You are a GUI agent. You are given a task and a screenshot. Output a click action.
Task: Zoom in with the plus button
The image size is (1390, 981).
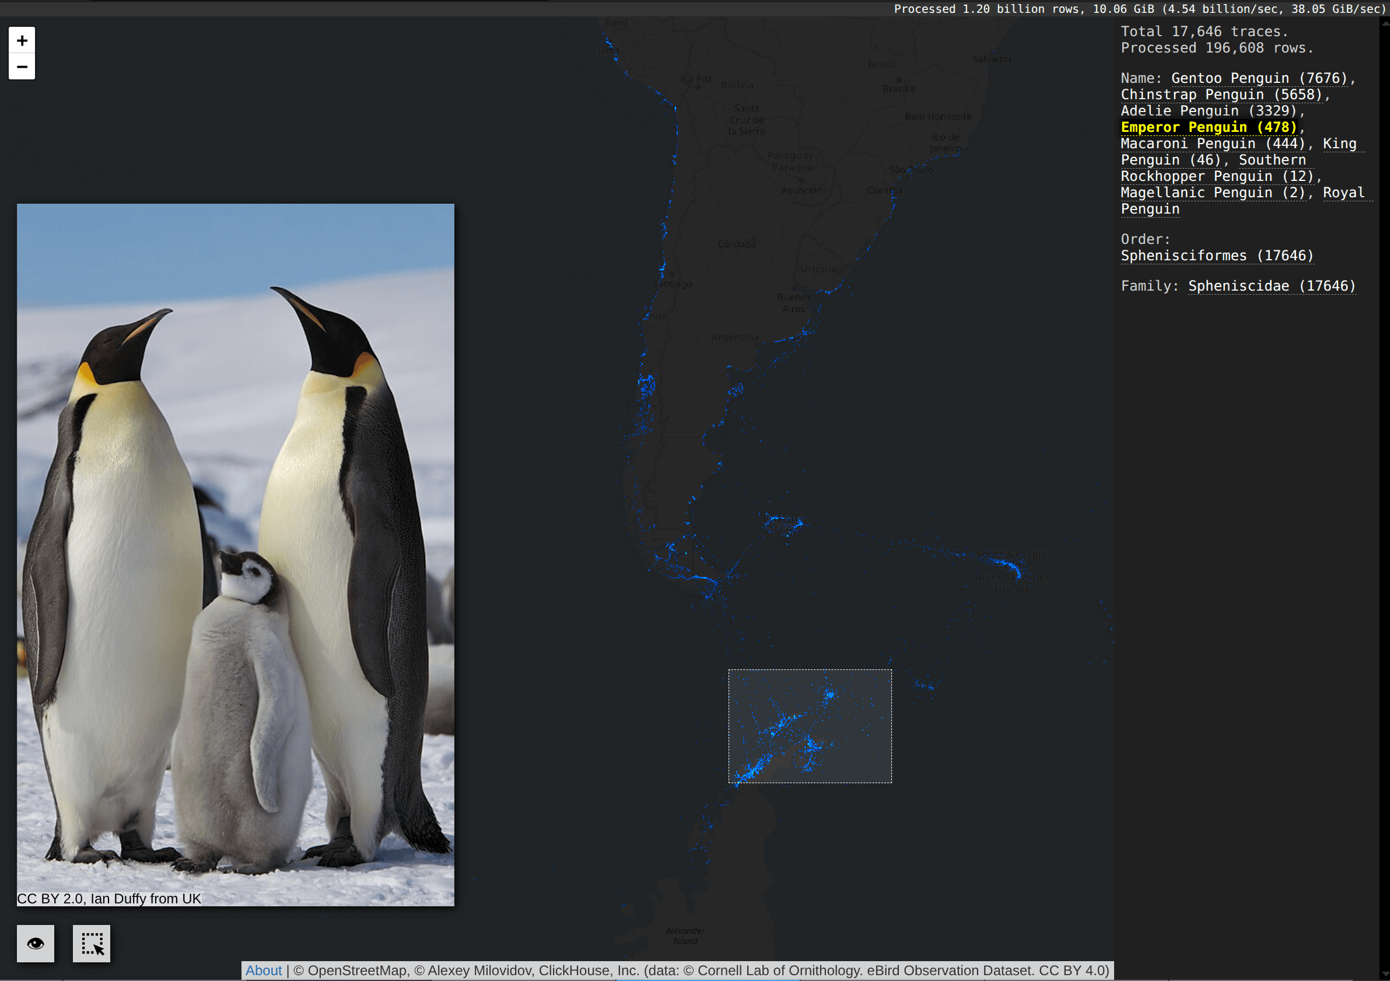click(x=22, y=41)
